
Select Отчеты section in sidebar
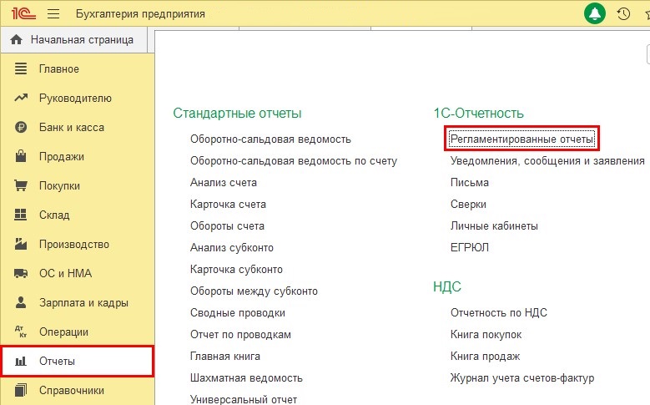[x=57, y=362]
